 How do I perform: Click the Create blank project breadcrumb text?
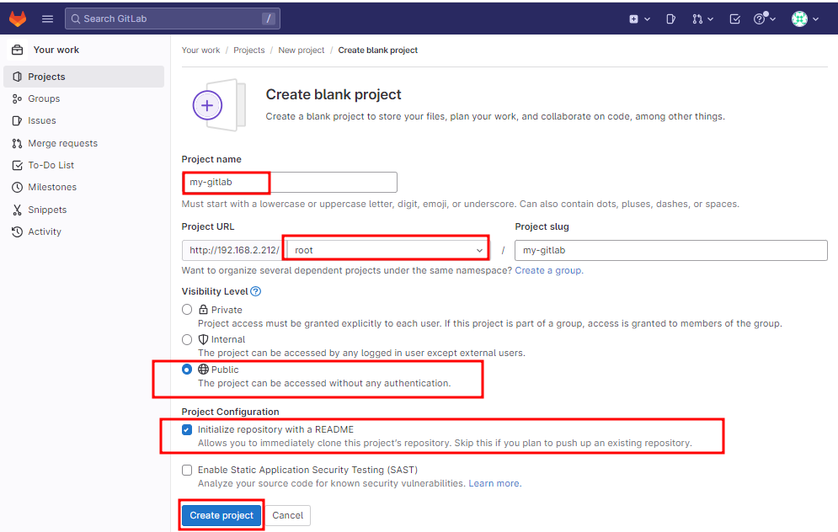coord(378,51)
